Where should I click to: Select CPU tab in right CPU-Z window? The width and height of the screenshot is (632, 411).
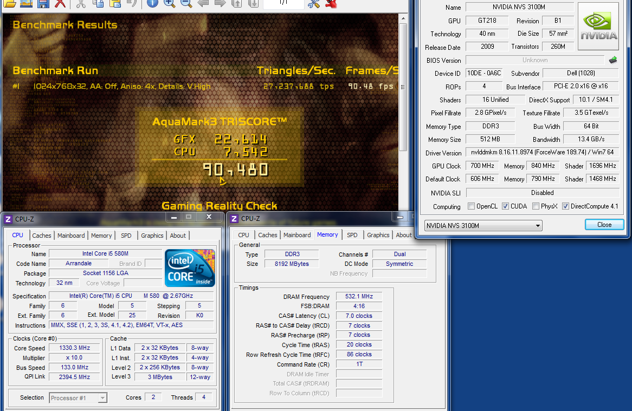243,235
